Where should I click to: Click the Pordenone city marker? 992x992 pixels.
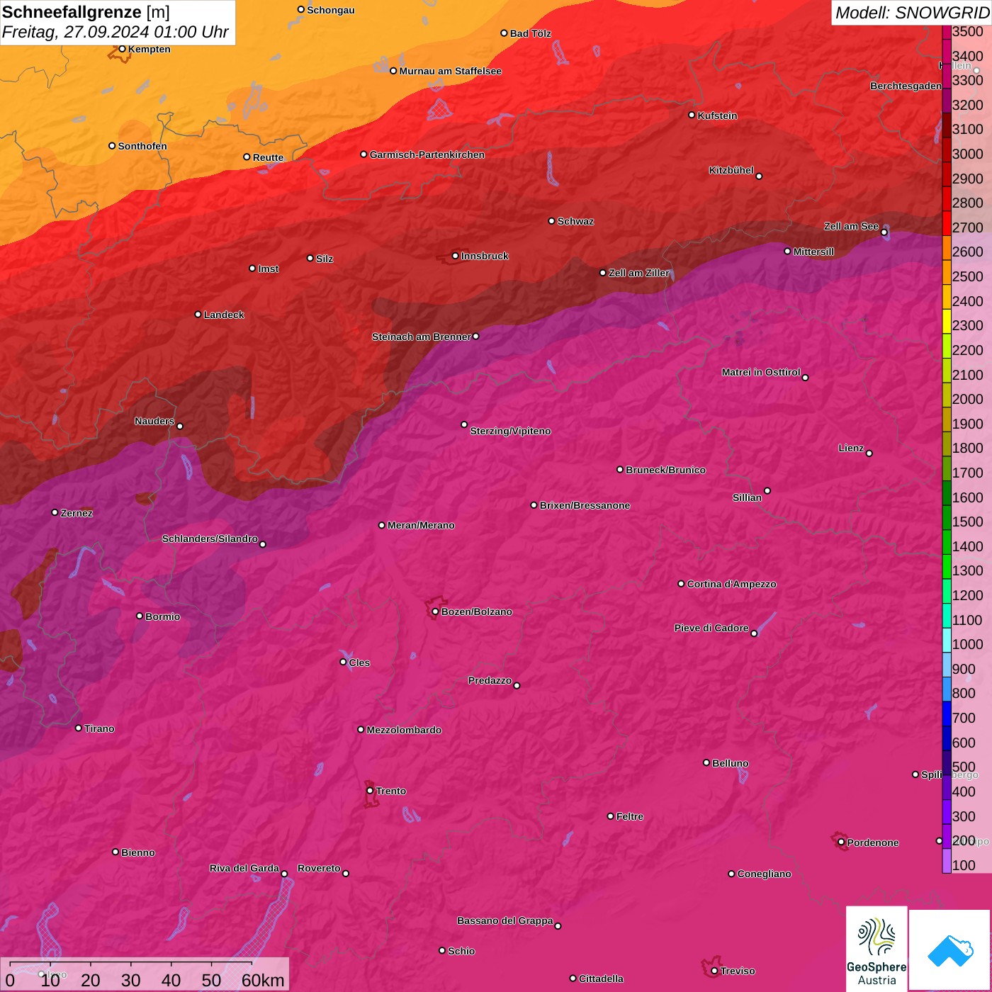(x=841, y=842)
